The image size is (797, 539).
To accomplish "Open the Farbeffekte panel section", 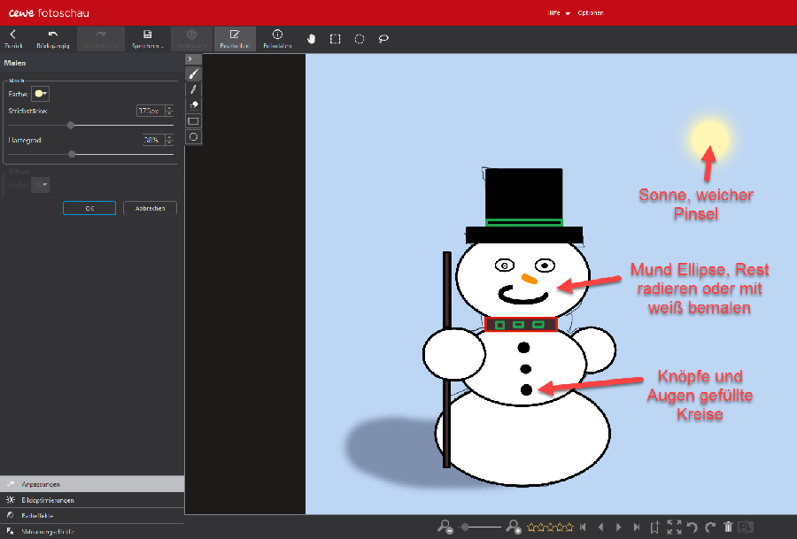I will point(41,515).
